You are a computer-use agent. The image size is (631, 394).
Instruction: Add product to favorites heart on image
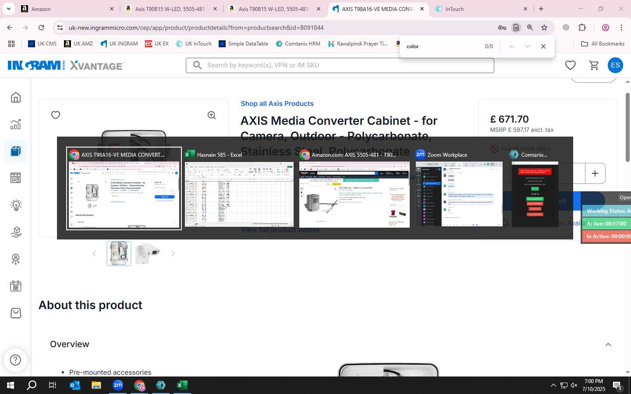pos(56,115)
